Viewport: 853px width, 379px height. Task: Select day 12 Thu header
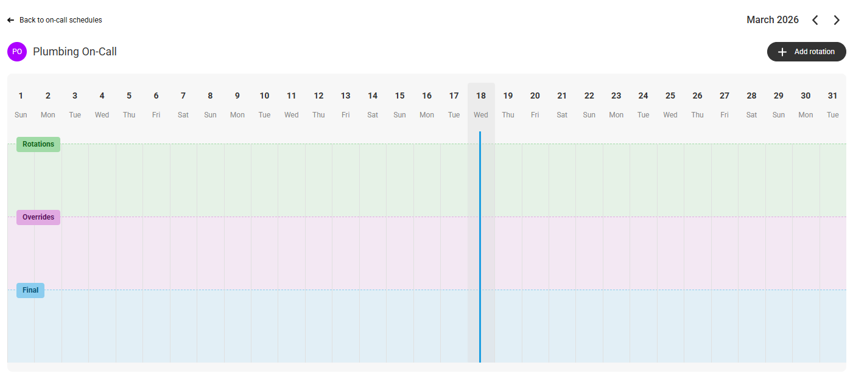(x=318, y=105)
